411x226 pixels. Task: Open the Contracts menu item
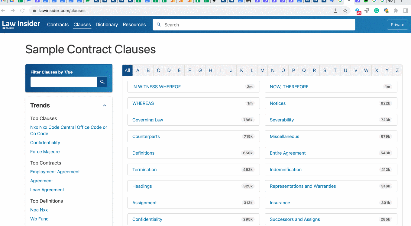pyautogui.click(x=58, y=25)
